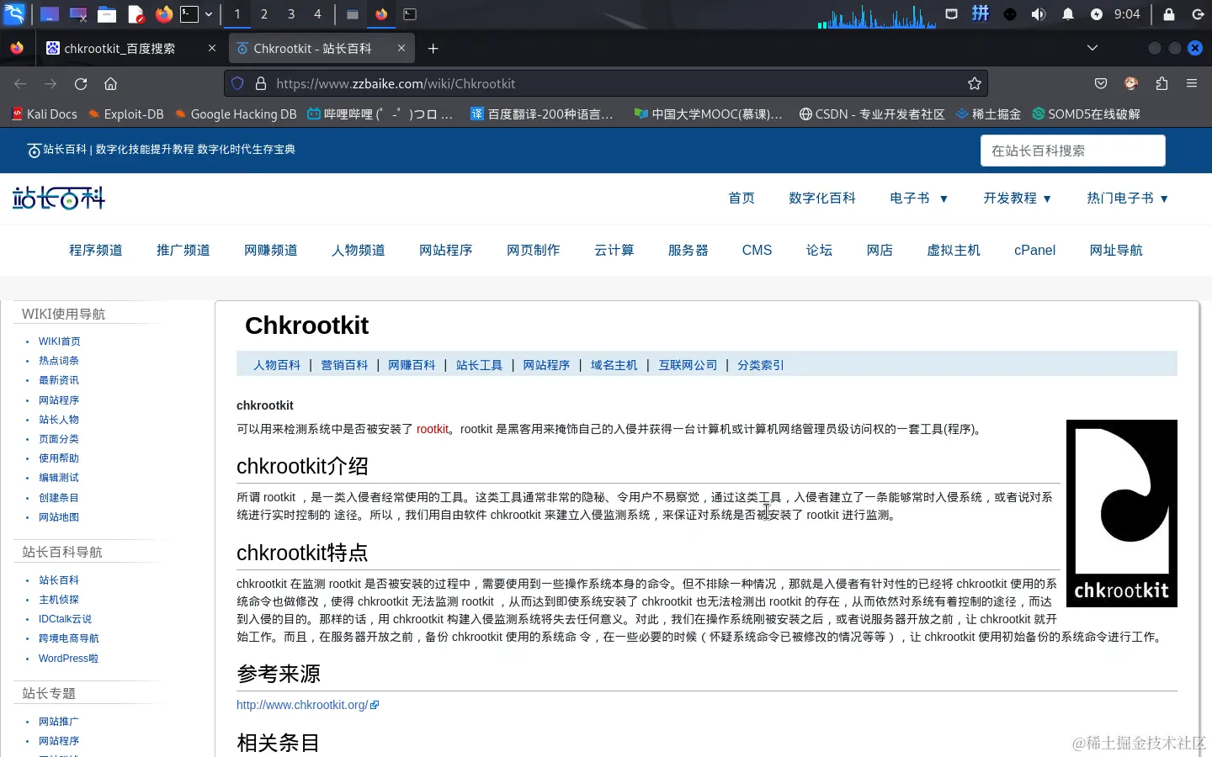Image resolution: width=1212 pixels, height=757 pixels.
Task: Expand the 开发教程 dropdown menu
Action: click(x=1018, y=199)
